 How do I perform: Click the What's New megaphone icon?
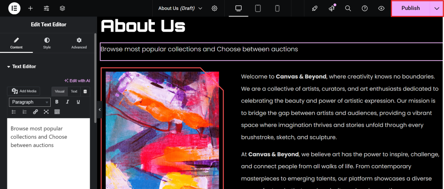click(x=332, y=8)
